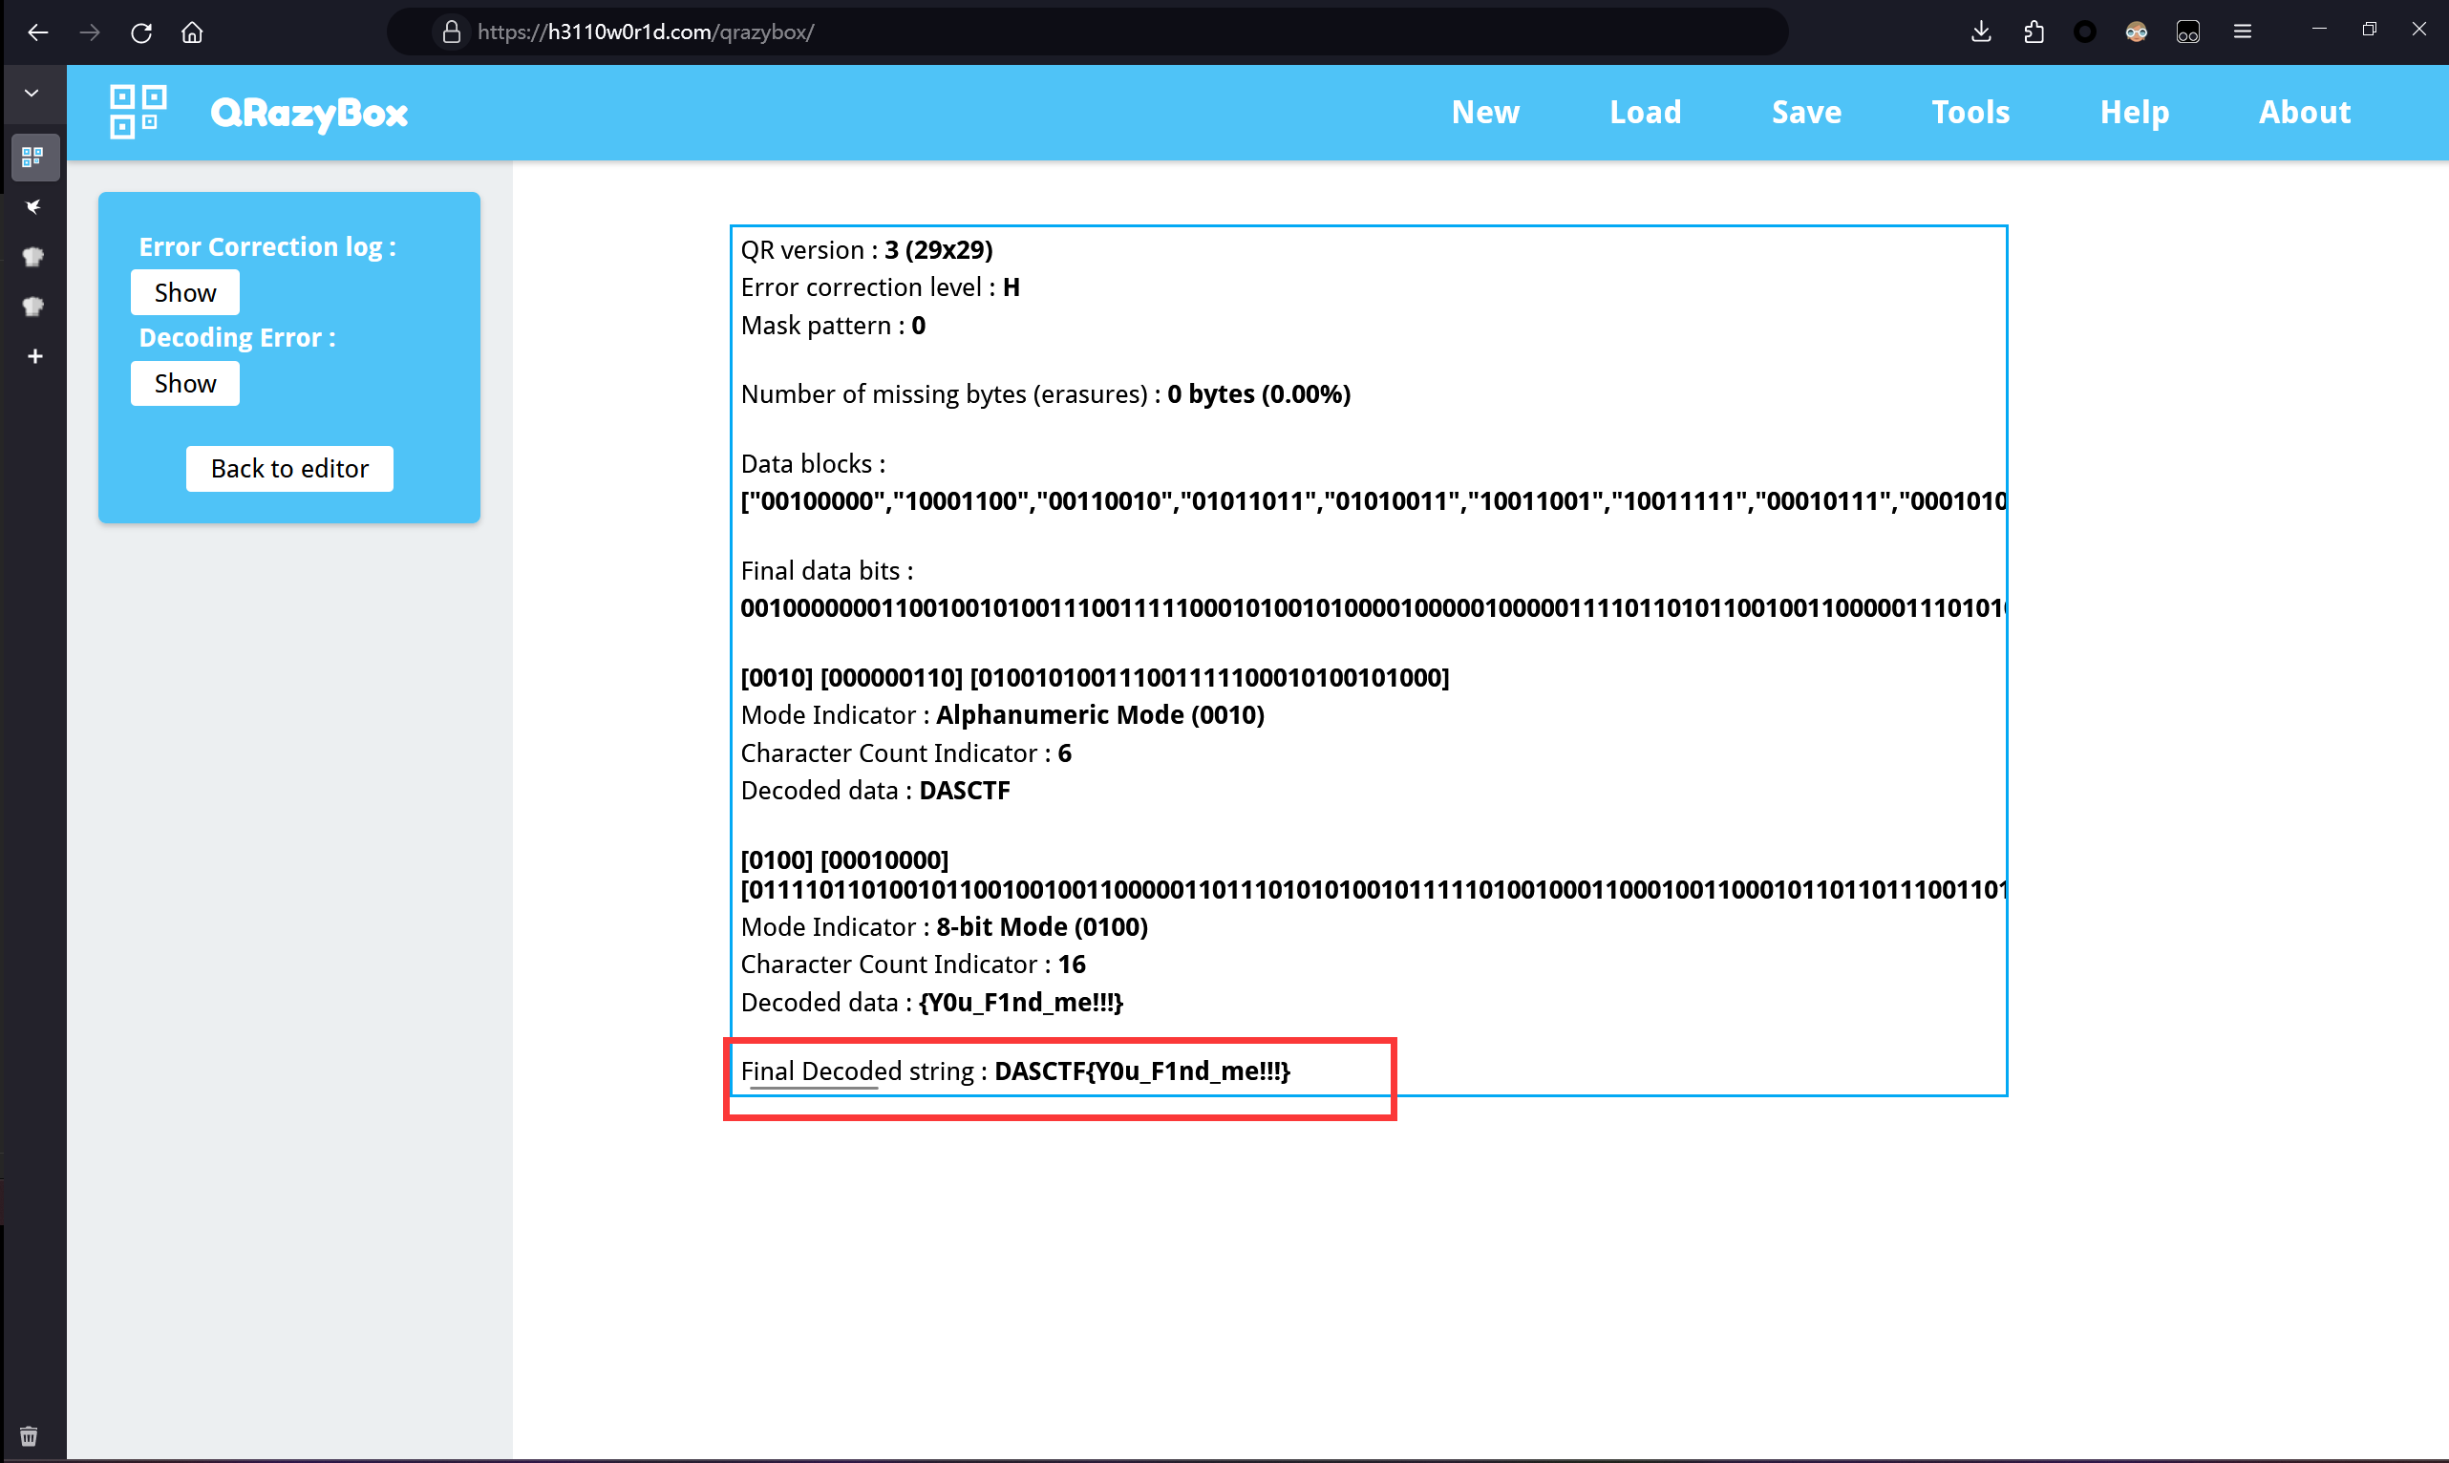Click the QRazyBox title text

309,114
